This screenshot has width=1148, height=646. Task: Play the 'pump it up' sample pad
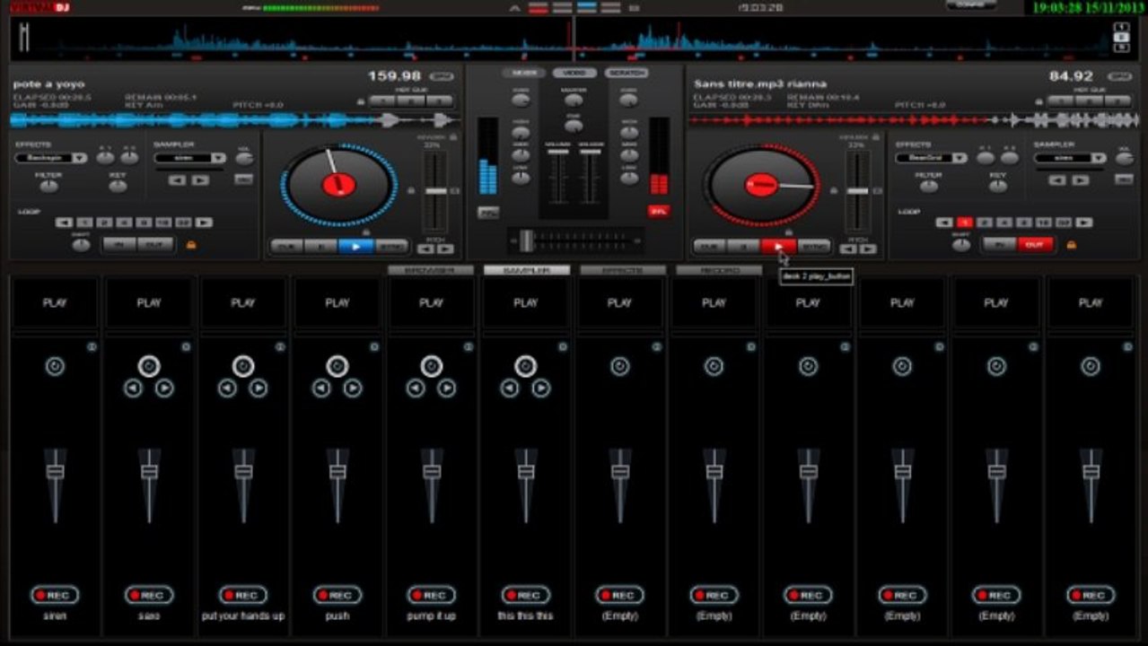pos(432,303)
